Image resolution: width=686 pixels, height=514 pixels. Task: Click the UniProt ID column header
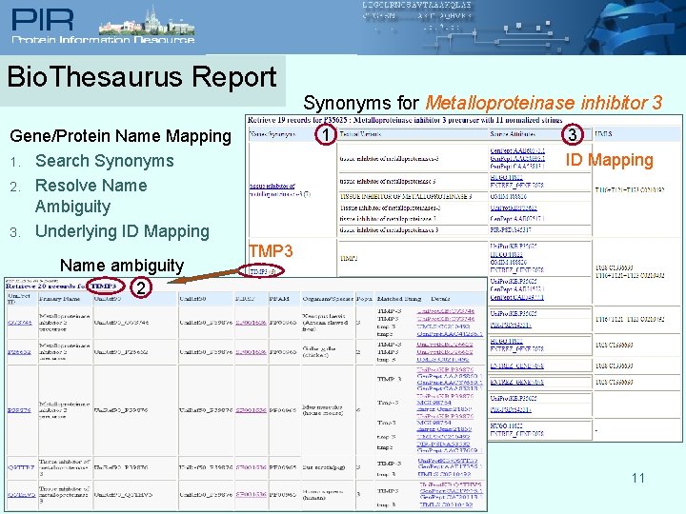[x=19, y=299]
